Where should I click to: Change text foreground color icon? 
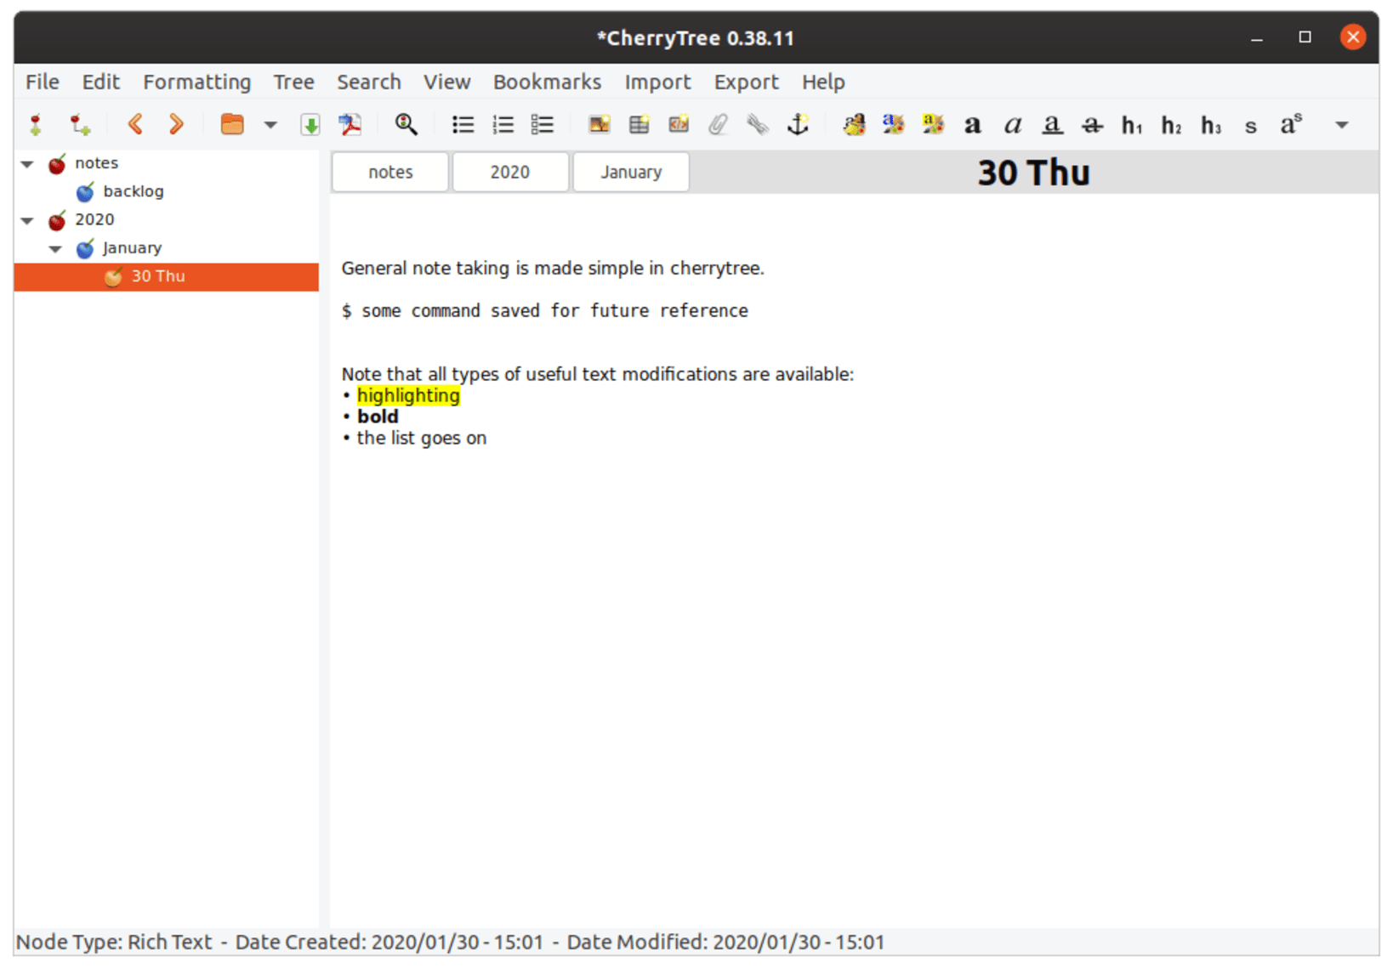point(893,125)
